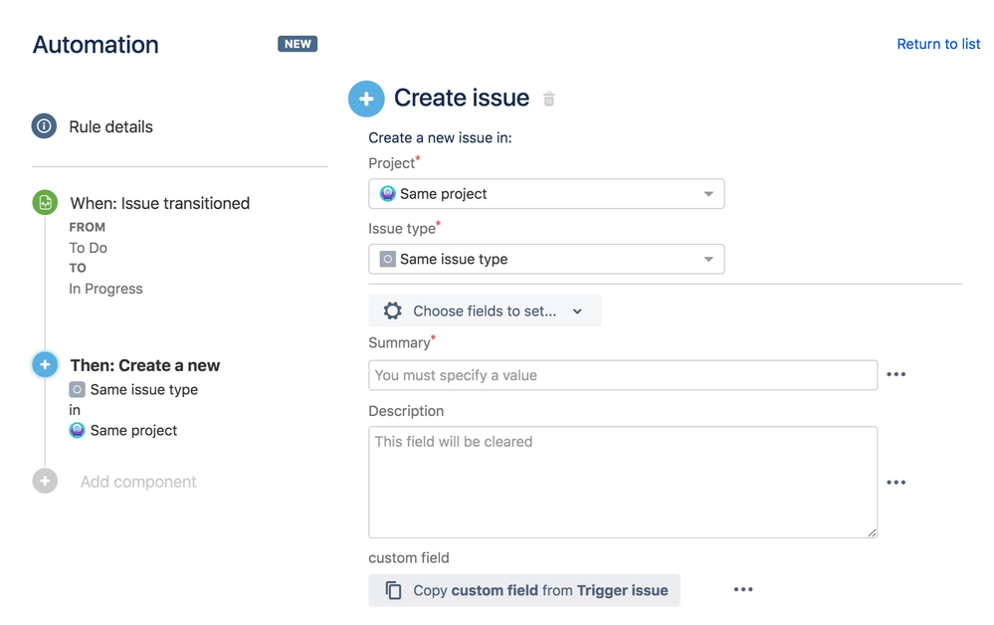Click the project avatar inside Same project
This screenshot has width=994, height=625.
click(385, 193)
